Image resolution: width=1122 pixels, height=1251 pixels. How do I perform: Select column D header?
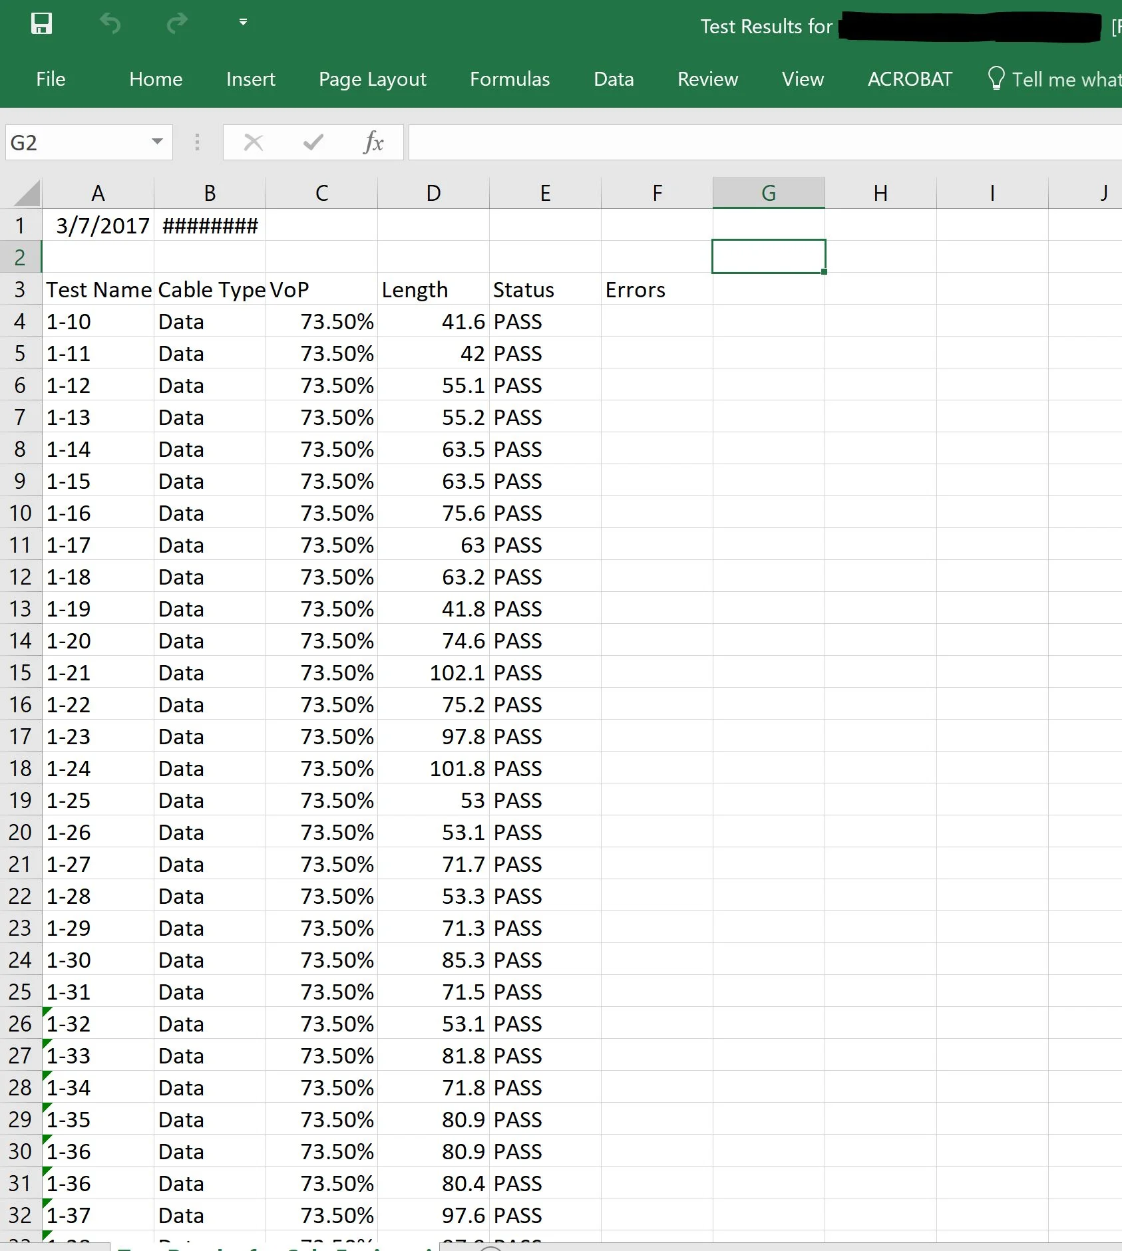(433, 194)
